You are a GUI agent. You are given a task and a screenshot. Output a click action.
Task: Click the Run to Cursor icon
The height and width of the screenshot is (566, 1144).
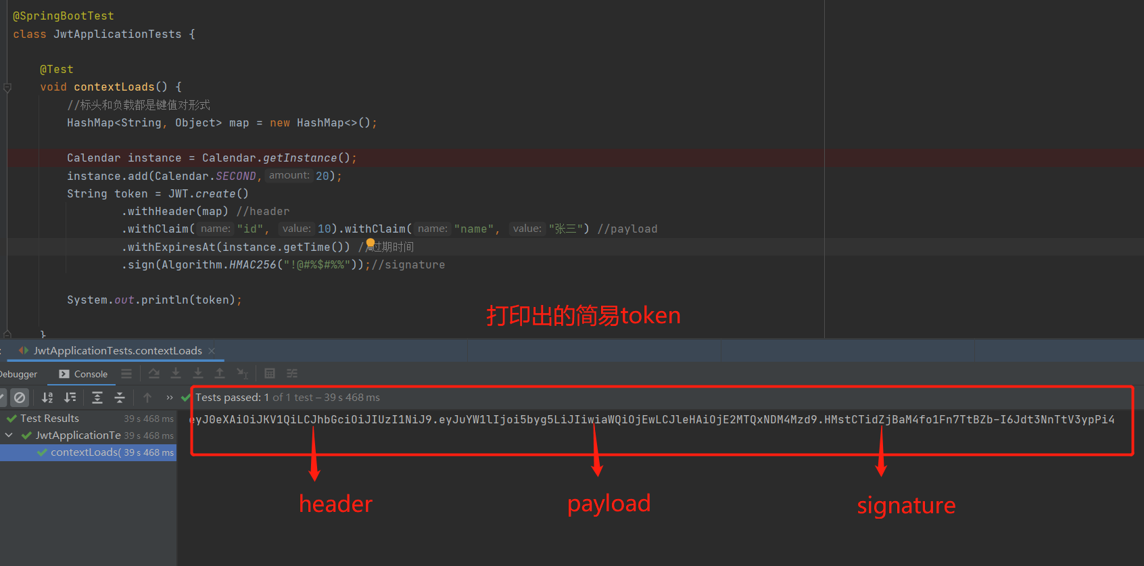pyautogui.click(x=242, y=373)
